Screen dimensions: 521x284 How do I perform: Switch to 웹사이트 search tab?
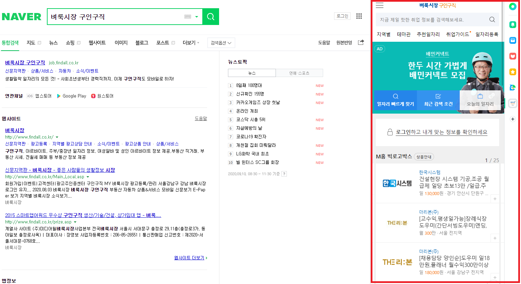tap(97, 43)
